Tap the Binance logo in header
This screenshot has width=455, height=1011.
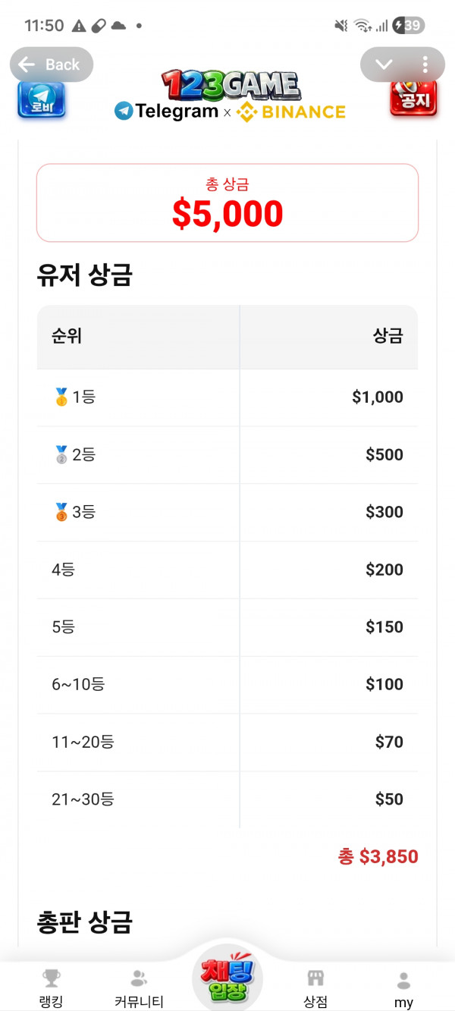point(290,111)
